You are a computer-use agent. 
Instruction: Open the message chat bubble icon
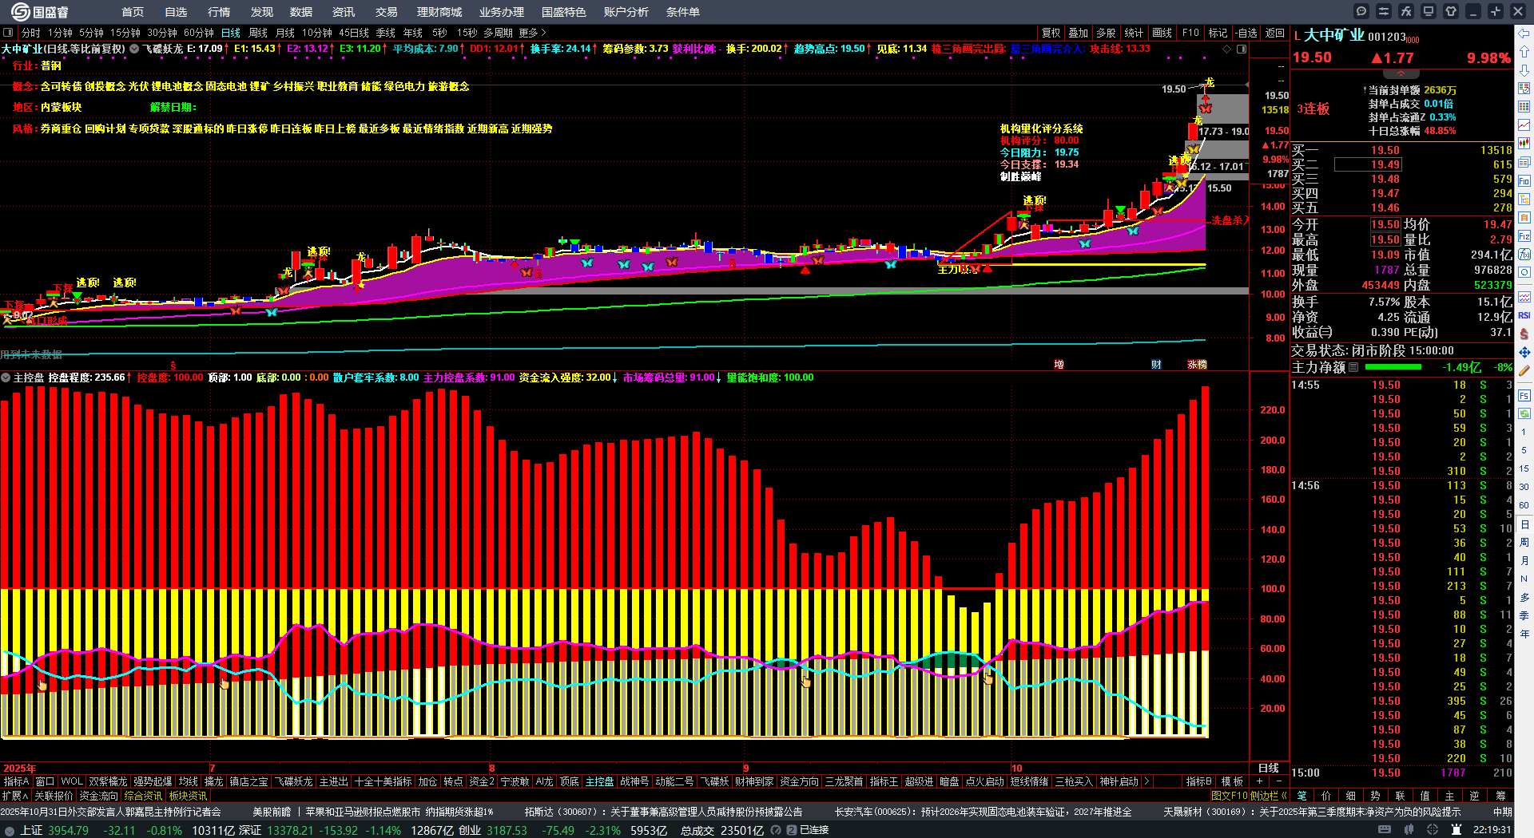coord(1361,11)
